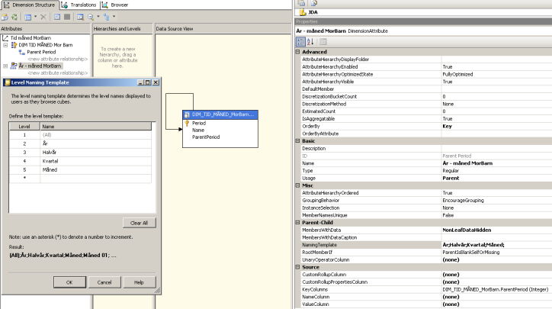Click the Usage value Parent
The height and width of the screenshot is (309, 552).
pyautogui.click(x=451, y=179)
